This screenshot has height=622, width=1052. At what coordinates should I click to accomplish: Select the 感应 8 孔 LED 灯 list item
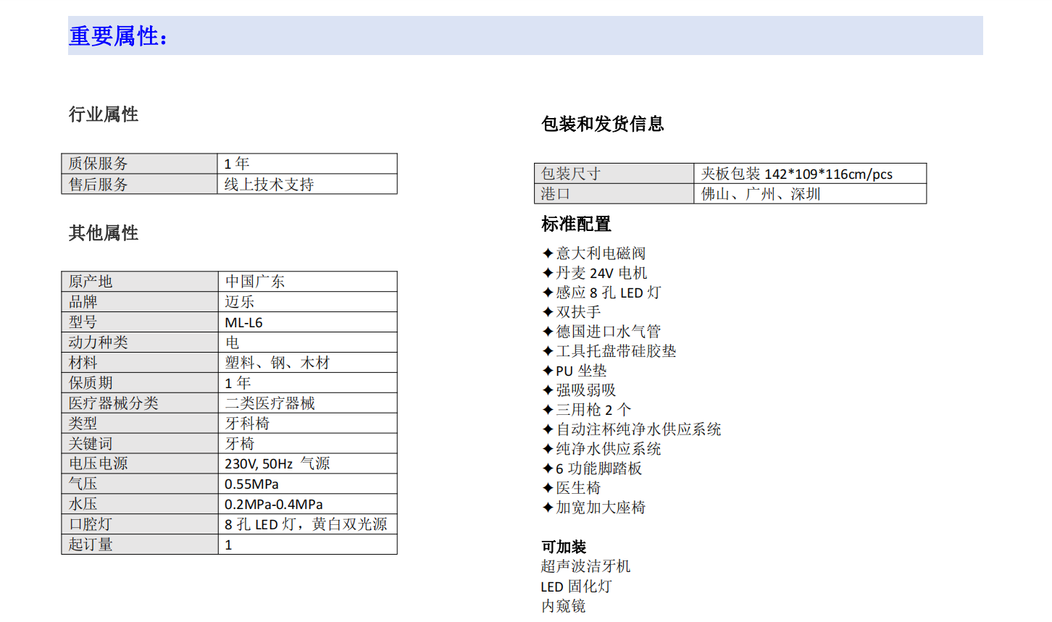coord(602,293)
